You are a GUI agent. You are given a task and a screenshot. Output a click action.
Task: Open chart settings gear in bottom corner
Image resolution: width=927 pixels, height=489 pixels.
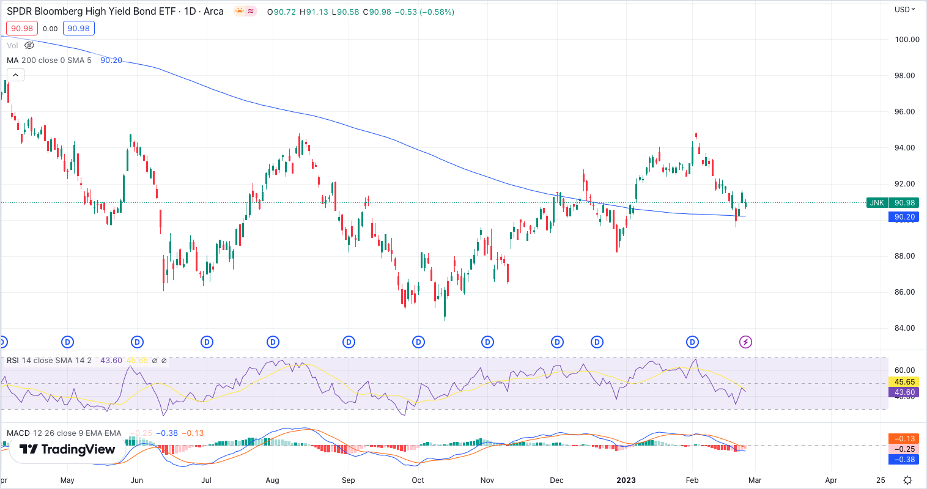pyautogui.click(x=908, y=480)
